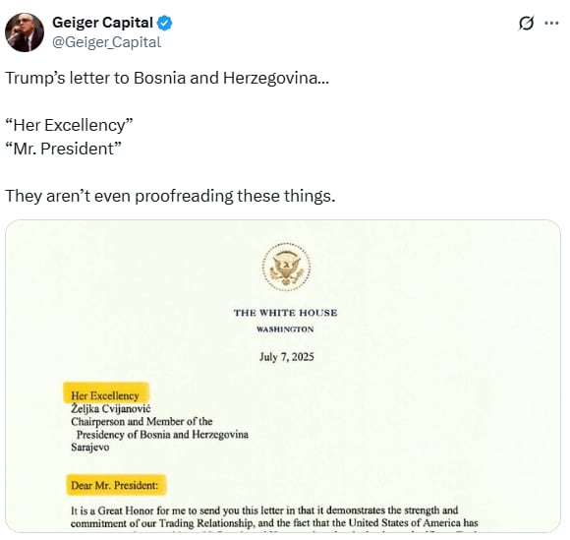This screenshot has height=540, width=570.
Task: Click the Geiger Capital display name
Action: click(102, 23)
